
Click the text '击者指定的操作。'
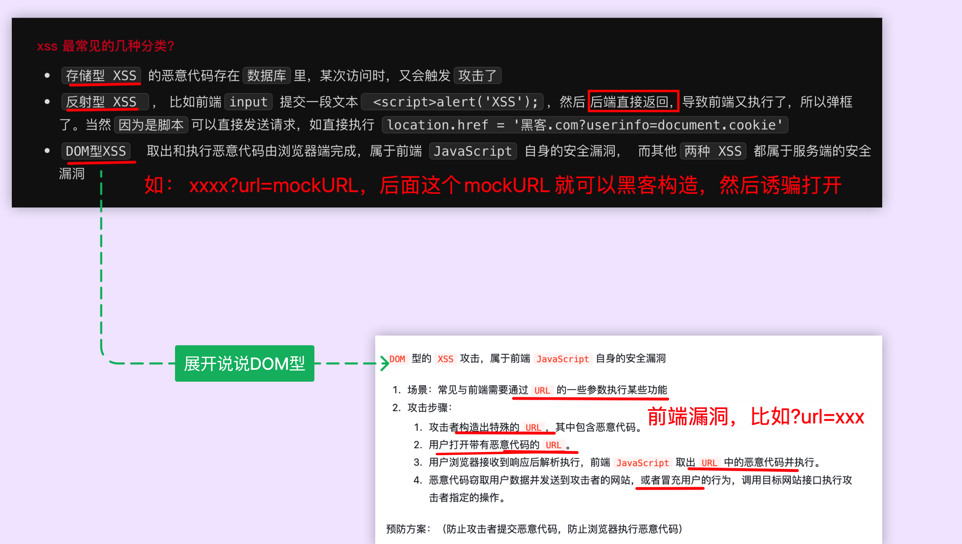tap(467, 498)
